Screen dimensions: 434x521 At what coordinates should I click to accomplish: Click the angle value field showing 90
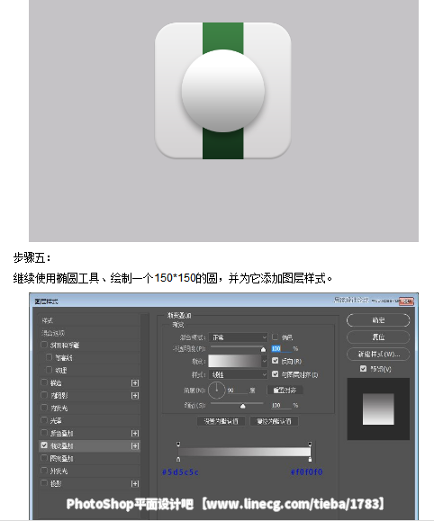[x=237, y=391]
